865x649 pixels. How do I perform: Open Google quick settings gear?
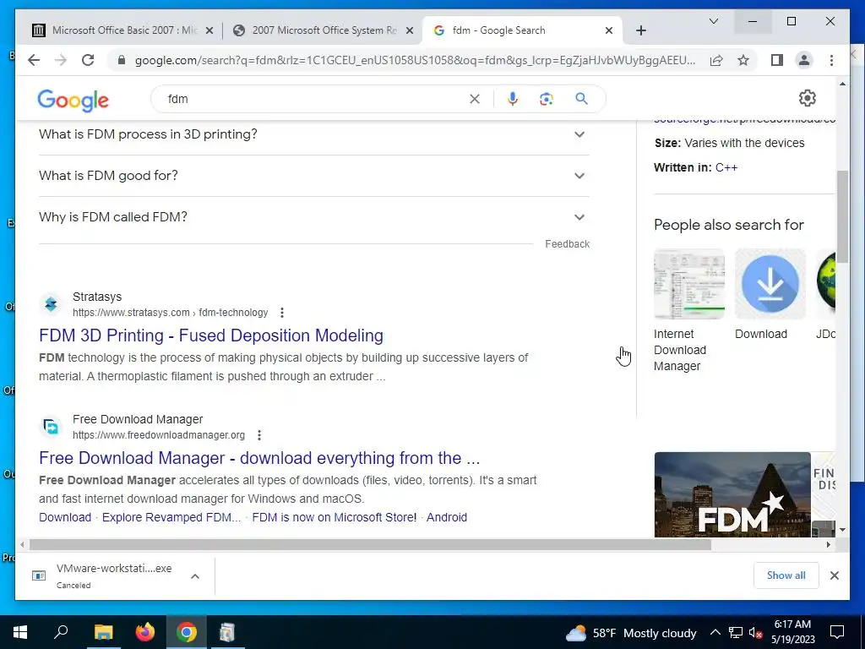coord(807,98)
